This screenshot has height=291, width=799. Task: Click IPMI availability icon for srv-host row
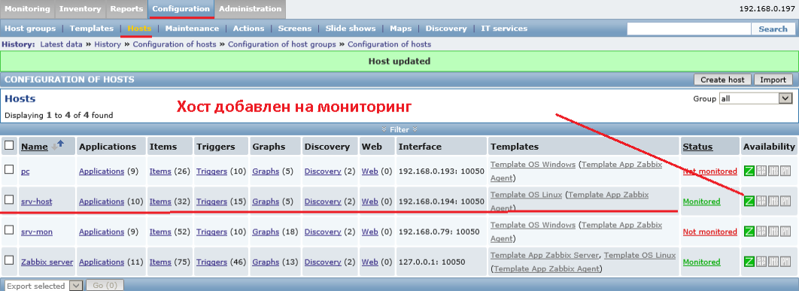785,202
